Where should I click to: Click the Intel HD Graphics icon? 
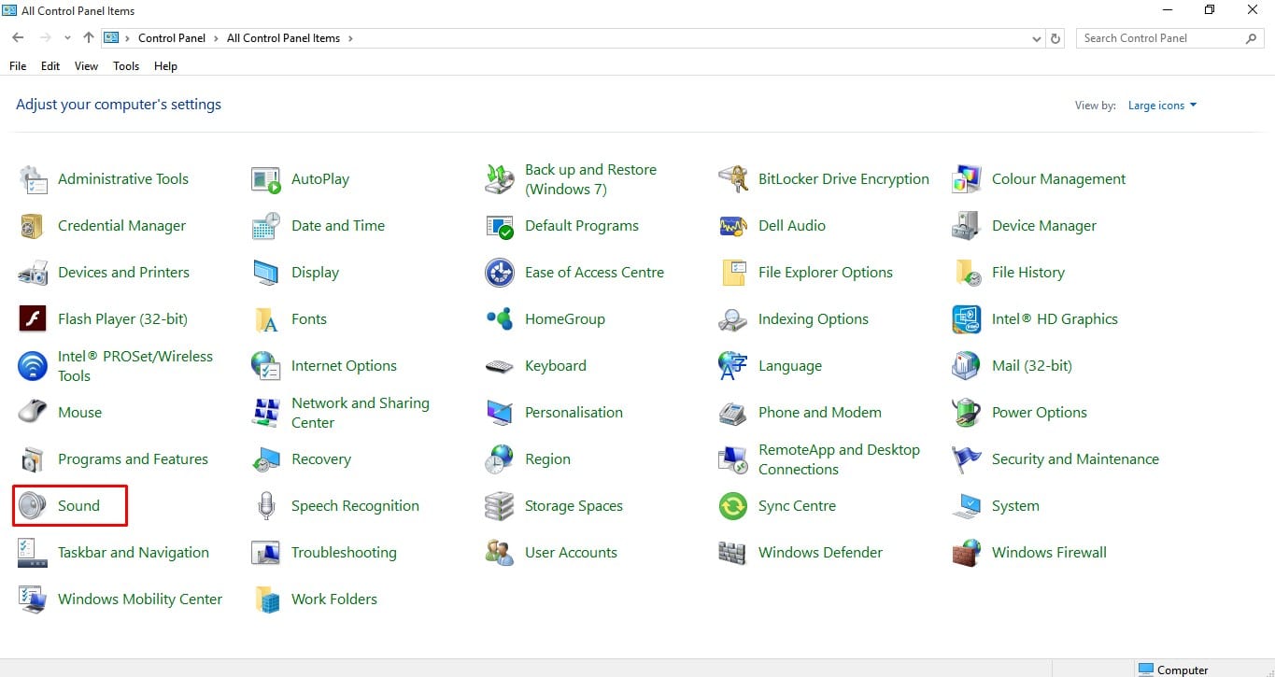(x=967, y=319)
